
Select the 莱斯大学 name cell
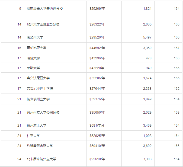[x=33, y=68]
